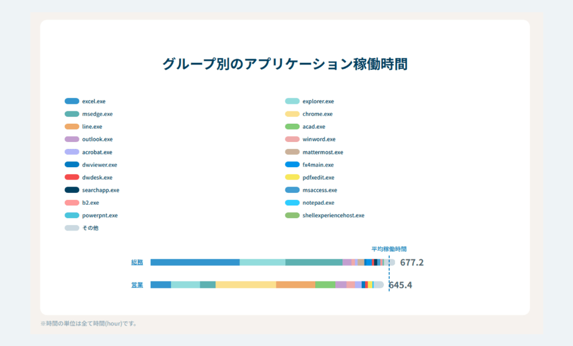Image resolution: width=573 pixels, height=346 pixels.
Task: Click the 営業 group label
Action: [x=136, y=285]
